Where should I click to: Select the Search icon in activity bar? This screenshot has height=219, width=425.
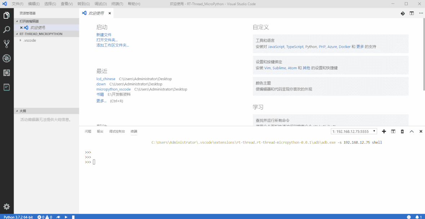[6, 30]
